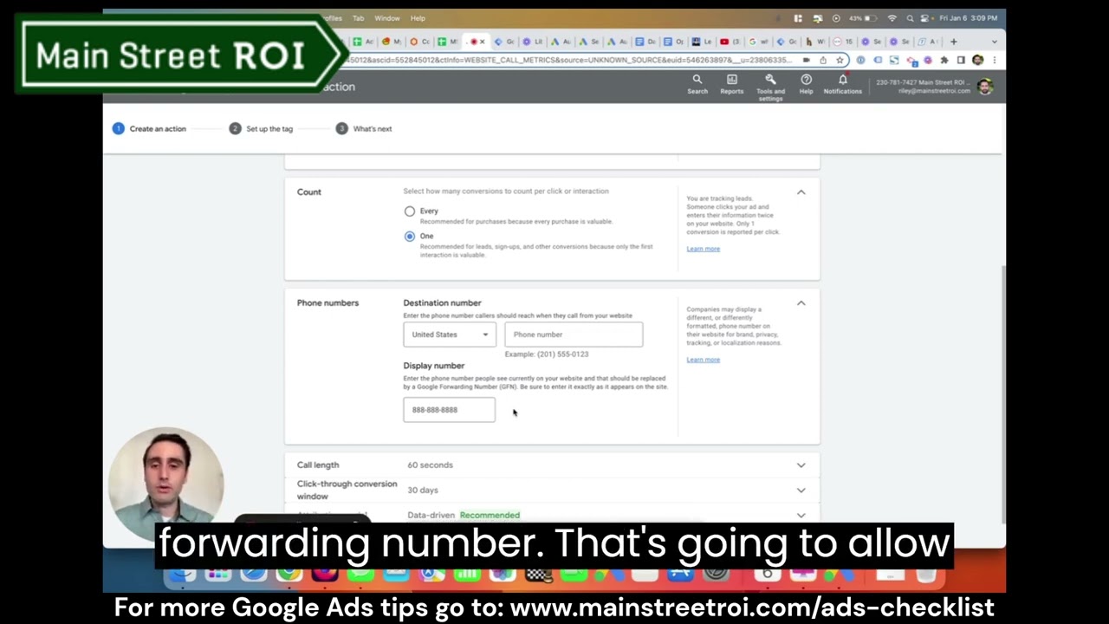The height and width of the screenshot is (624, 1109).
Task: Open the Google Ads Search tool
Action: pyautogui.click(x=697, y=84)
